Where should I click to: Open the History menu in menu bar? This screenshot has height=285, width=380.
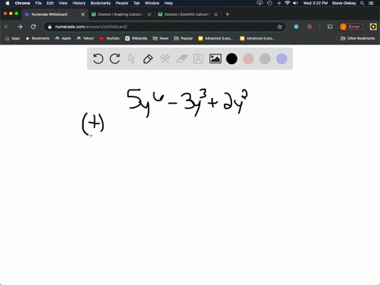(79, 3)
